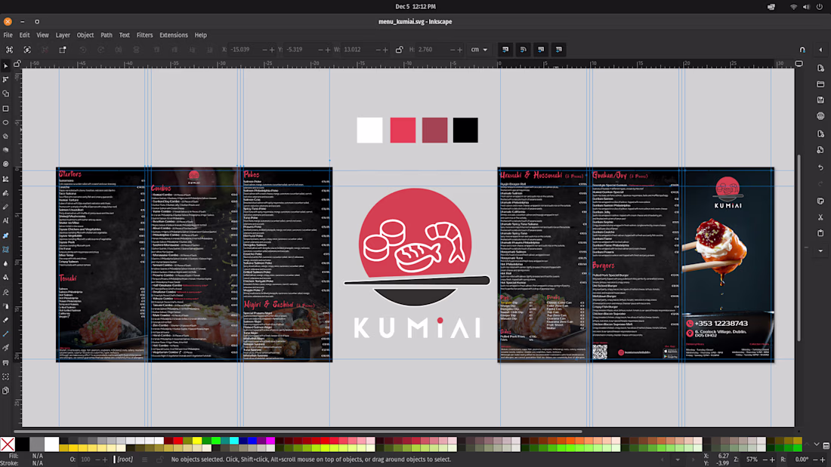The width and height of the screenshot is (831, 467).
Task: Select the Gradient tool
Action: [6, 235]
